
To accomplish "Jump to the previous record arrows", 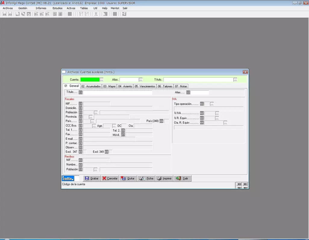I will pyautogui.click(x=239, y=184).
